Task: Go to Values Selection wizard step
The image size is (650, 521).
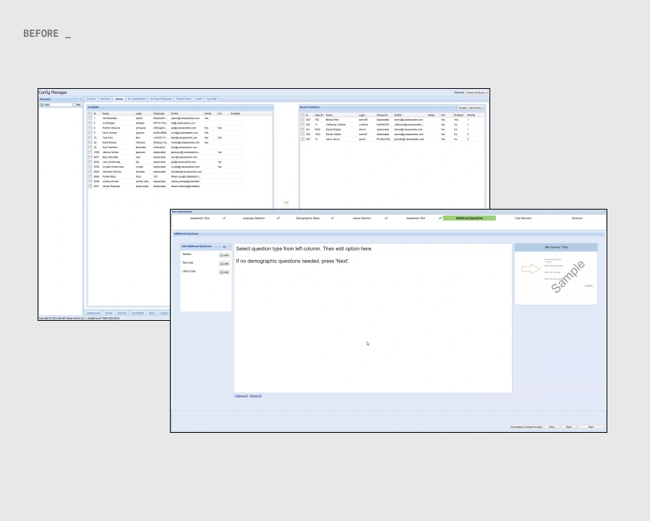Action: coord(362,218)
